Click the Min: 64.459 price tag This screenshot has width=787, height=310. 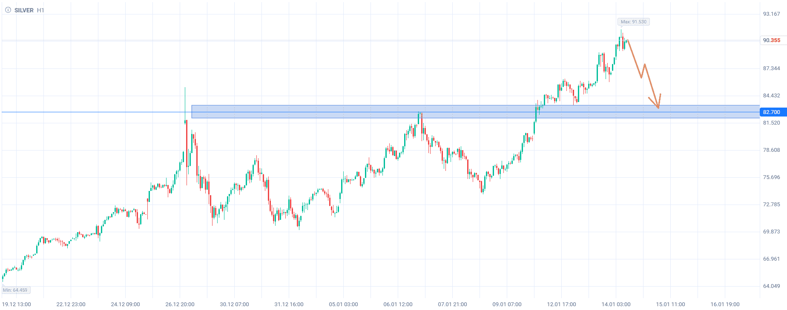(15, 290)
